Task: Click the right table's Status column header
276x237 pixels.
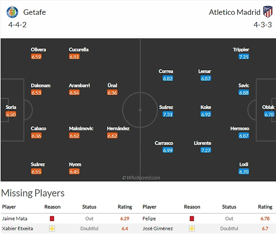Action: [x=229, y=207]
